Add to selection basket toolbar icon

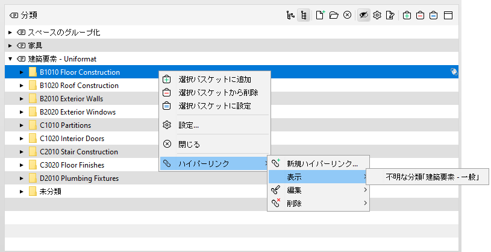click(x=407, y=15)
